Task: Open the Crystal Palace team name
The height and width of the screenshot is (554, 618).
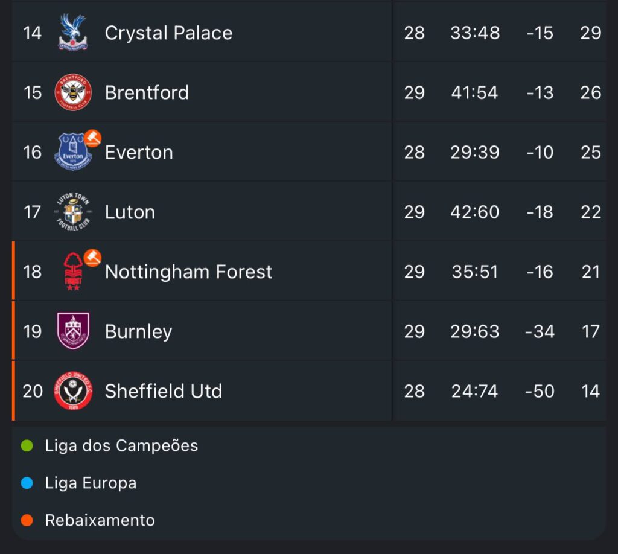Action: point(168,33)
